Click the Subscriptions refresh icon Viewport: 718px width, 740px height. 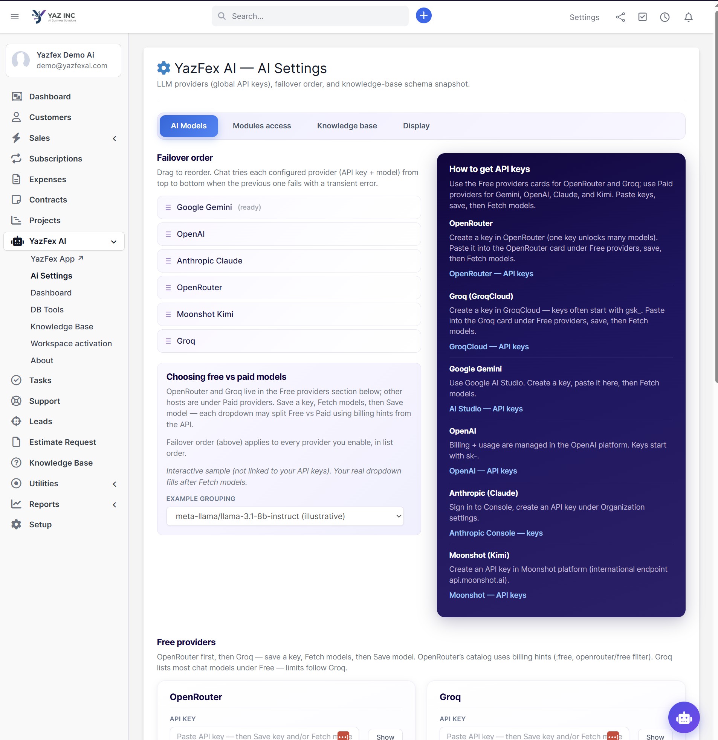(x=16, y=158)
